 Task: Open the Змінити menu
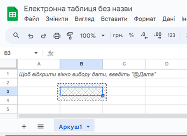coord(57,19)
